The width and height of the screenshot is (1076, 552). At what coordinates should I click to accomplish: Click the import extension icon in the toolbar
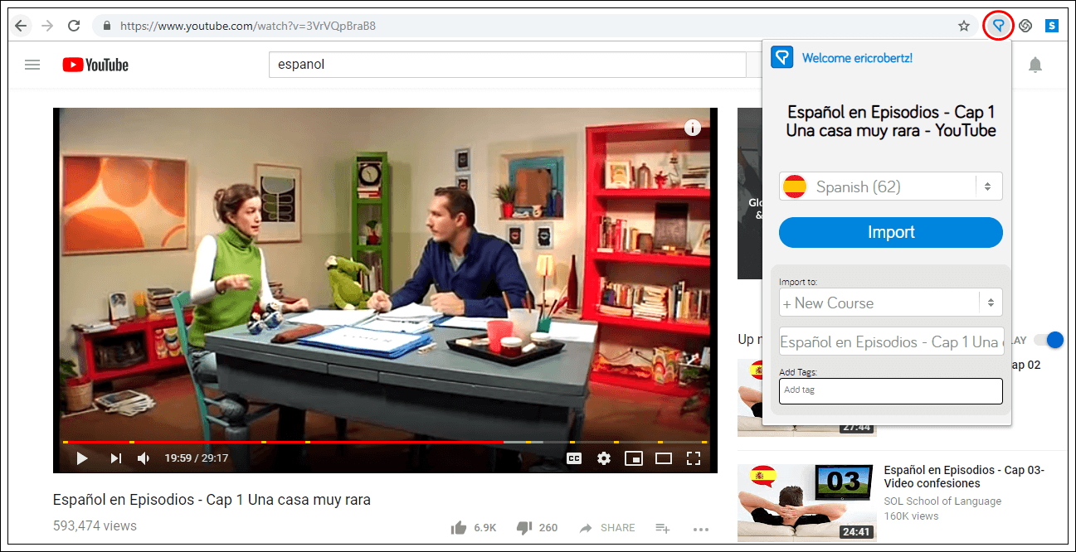pyautogui.click(x=997, y=25)
